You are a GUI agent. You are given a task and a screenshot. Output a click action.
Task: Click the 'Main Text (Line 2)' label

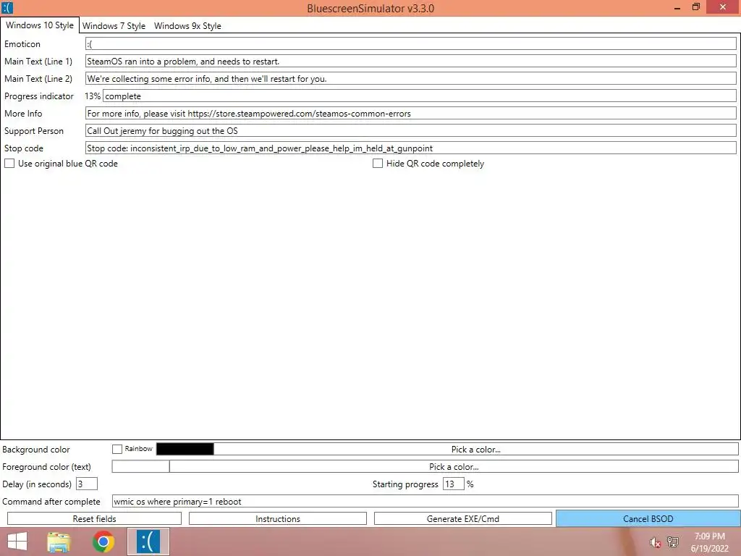point(38,79)
